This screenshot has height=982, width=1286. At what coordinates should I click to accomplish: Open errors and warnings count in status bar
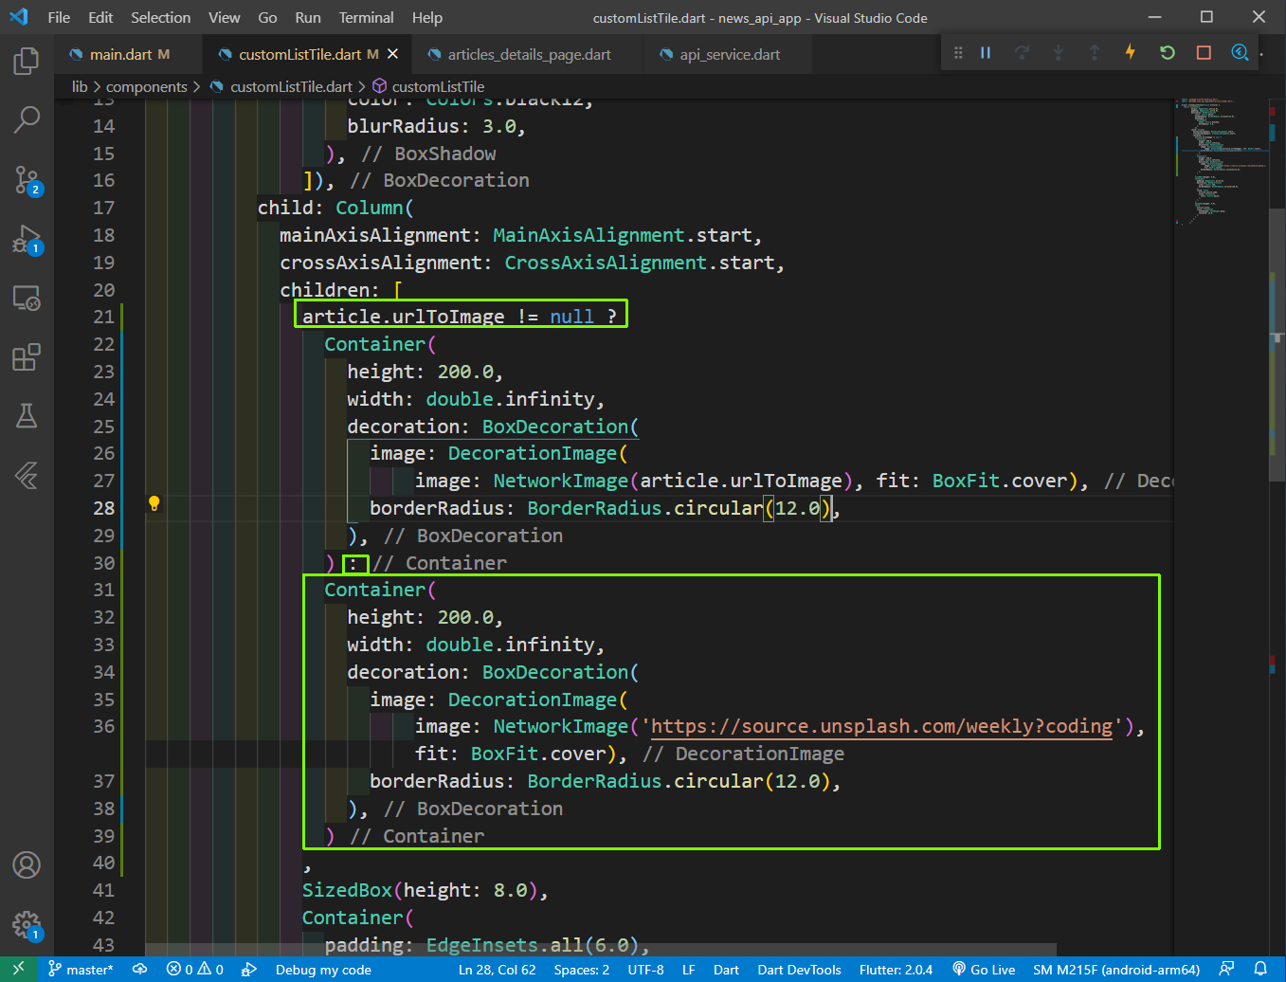coord(194,969)
